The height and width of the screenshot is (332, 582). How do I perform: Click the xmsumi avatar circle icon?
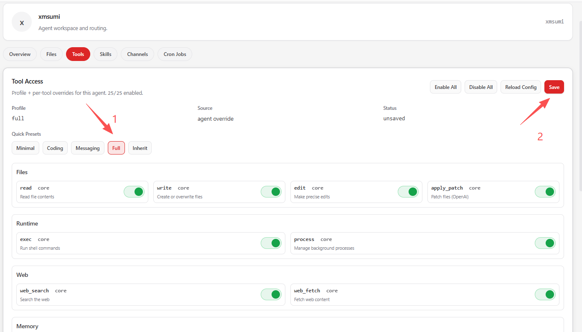[x=22, y=22]
